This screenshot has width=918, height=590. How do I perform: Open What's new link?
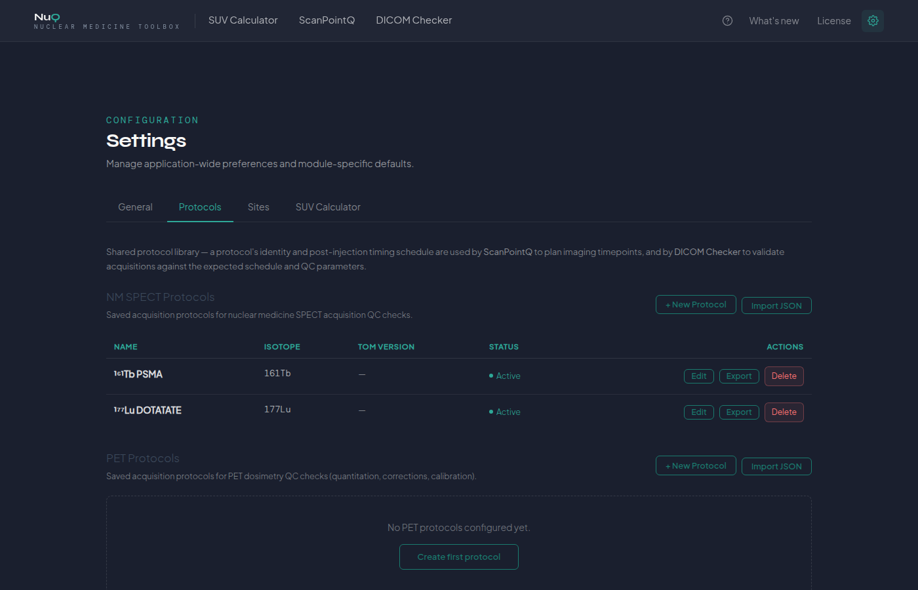point(774,21)
